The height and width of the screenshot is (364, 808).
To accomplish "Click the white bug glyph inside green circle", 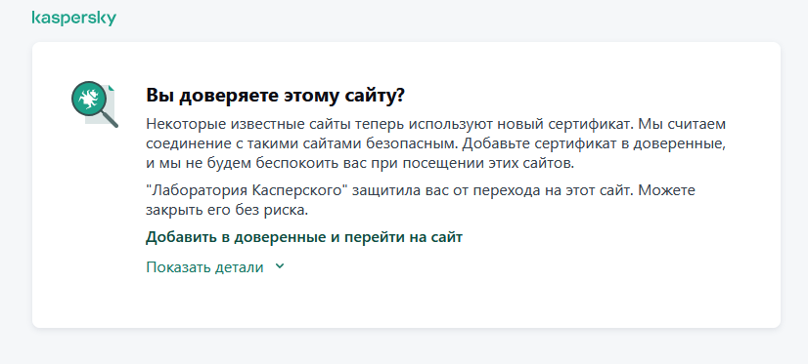I will 89,99.
